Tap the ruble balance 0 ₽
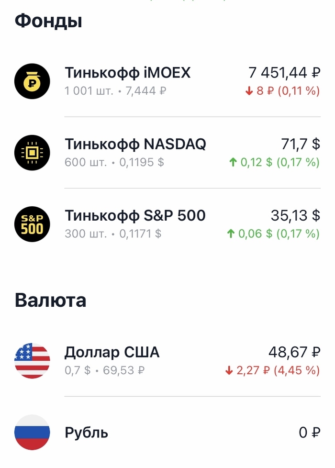Image resolution: width=335 pixels, height=468 pixels. coord(309,433)
